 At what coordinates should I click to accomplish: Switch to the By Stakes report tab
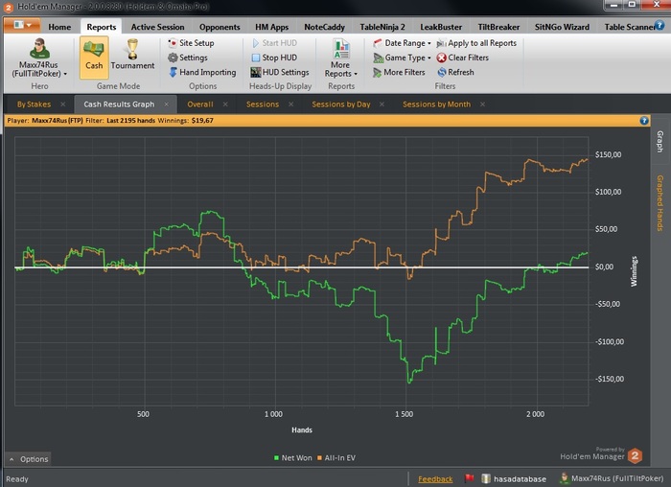[34, 104]
